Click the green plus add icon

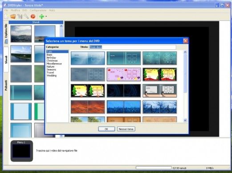tap(42, 16)
